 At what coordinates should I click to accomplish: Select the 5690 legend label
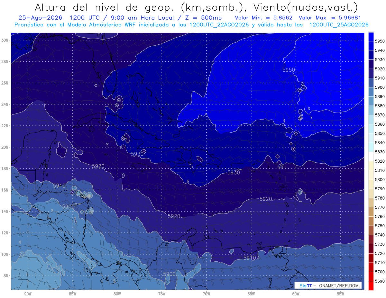[380, 281]
